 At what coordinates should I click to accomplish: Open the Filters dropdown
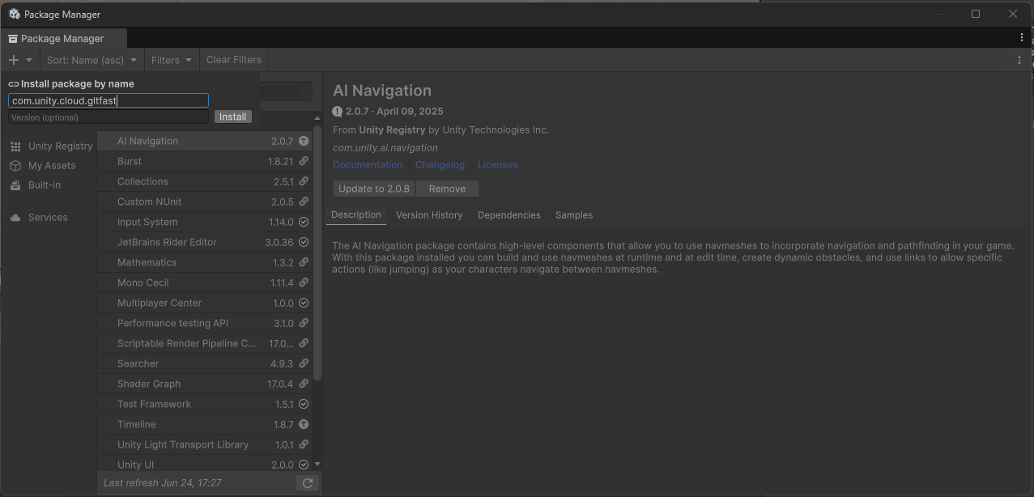pyautogui.click(x=172, y=60)
